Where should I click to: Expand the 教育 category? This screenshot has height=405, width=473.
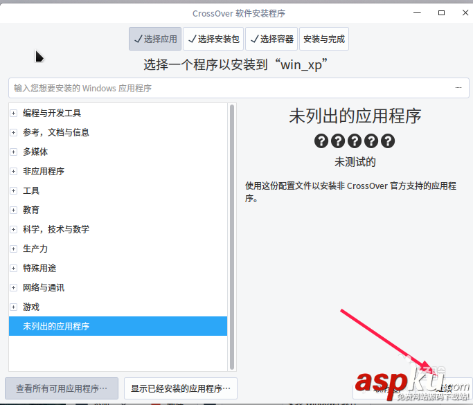(13, 210)
